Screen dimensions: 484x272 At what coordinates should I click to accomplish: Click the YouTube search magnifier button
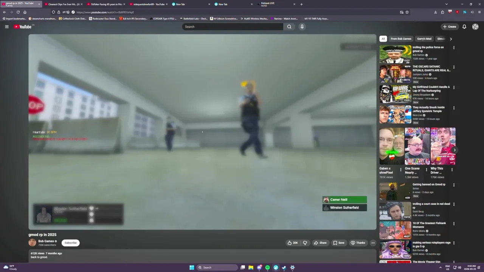pyautogui.click(x=289, y=26)
